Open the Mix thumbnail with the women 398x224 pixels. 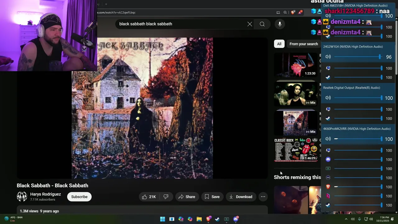295,93
